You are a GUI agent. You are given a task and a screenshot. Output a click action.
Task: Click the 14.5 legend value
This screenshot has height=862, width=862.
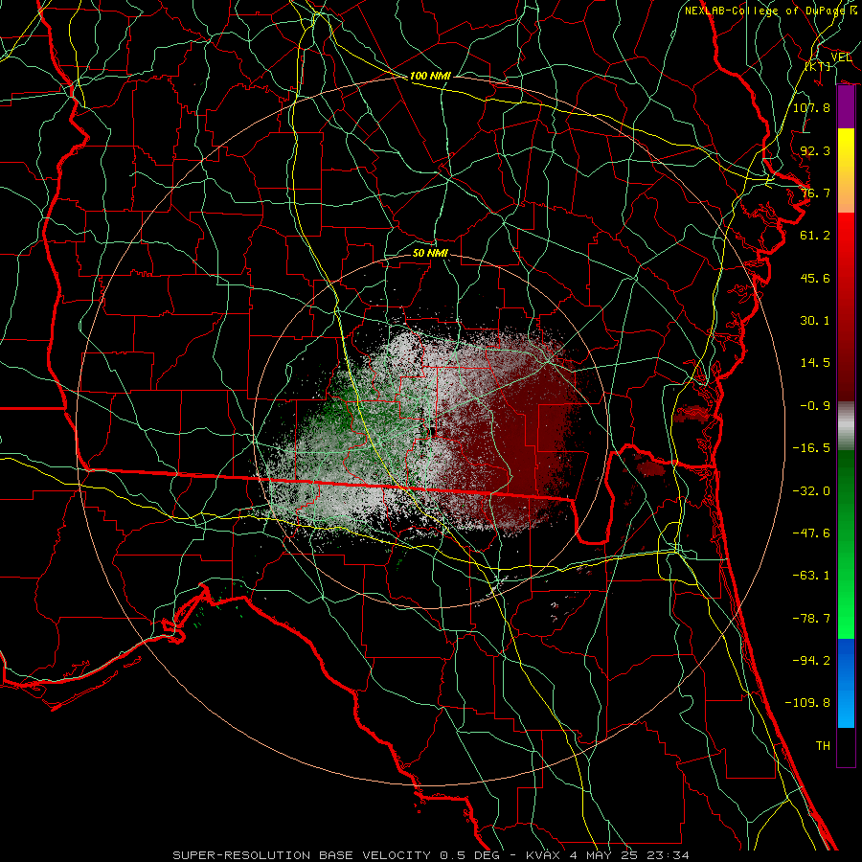[x=815, y=363]
